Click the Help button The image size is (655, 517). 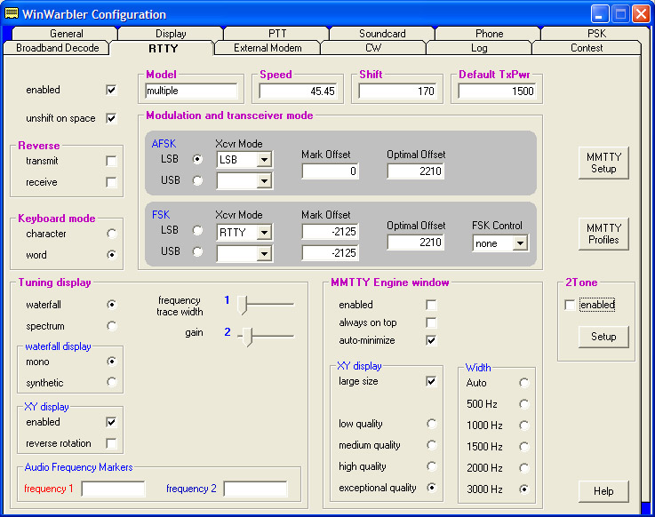[x=603, y=491]
